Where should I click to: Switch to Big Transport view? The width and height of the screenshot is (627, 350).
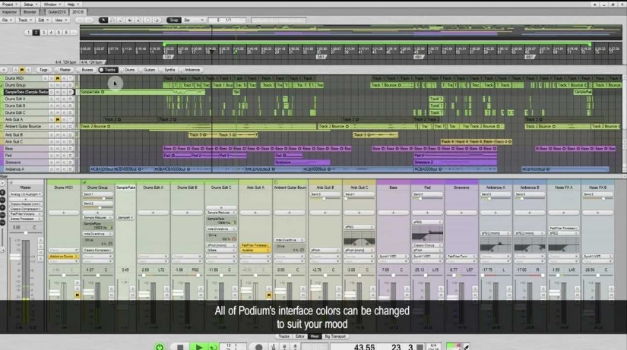[335, 336]
